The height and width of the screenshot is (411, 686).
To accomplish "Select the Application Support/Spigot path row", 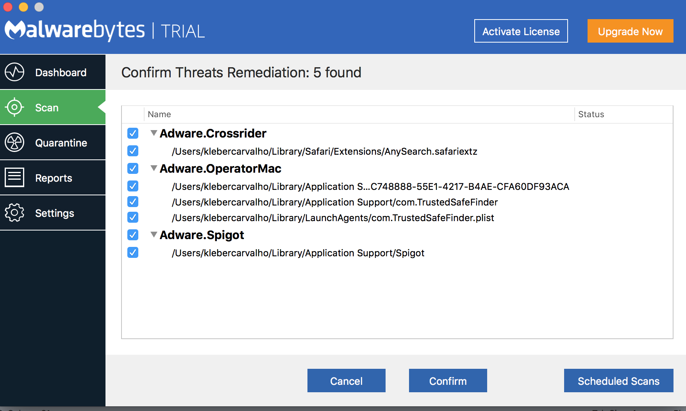I will (298, 253).
